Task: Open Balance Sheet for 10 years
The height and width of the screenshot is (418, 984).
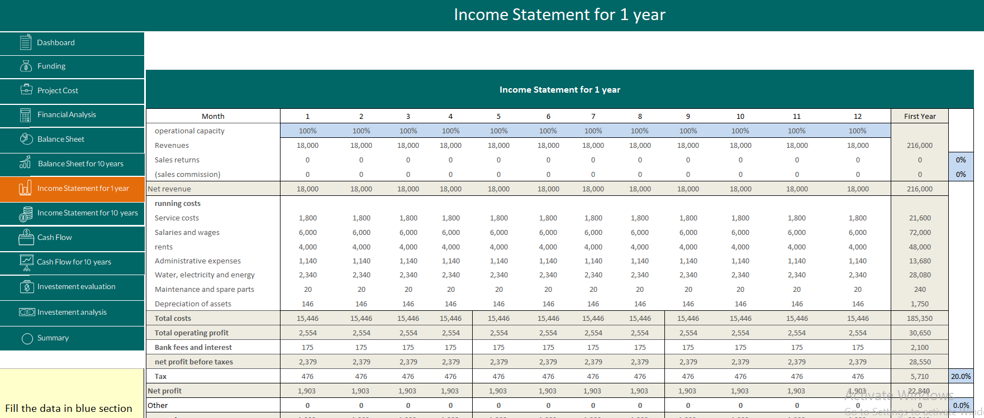Action: tap(72, 164)
